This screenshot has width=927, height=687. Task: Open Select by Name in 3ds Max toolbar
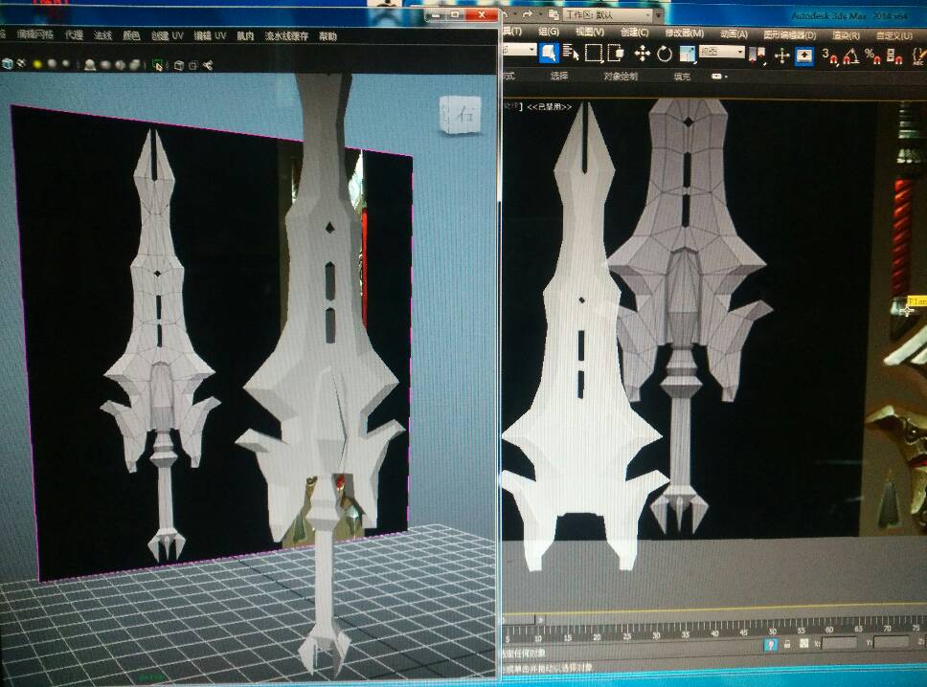[x=571, y=54]
